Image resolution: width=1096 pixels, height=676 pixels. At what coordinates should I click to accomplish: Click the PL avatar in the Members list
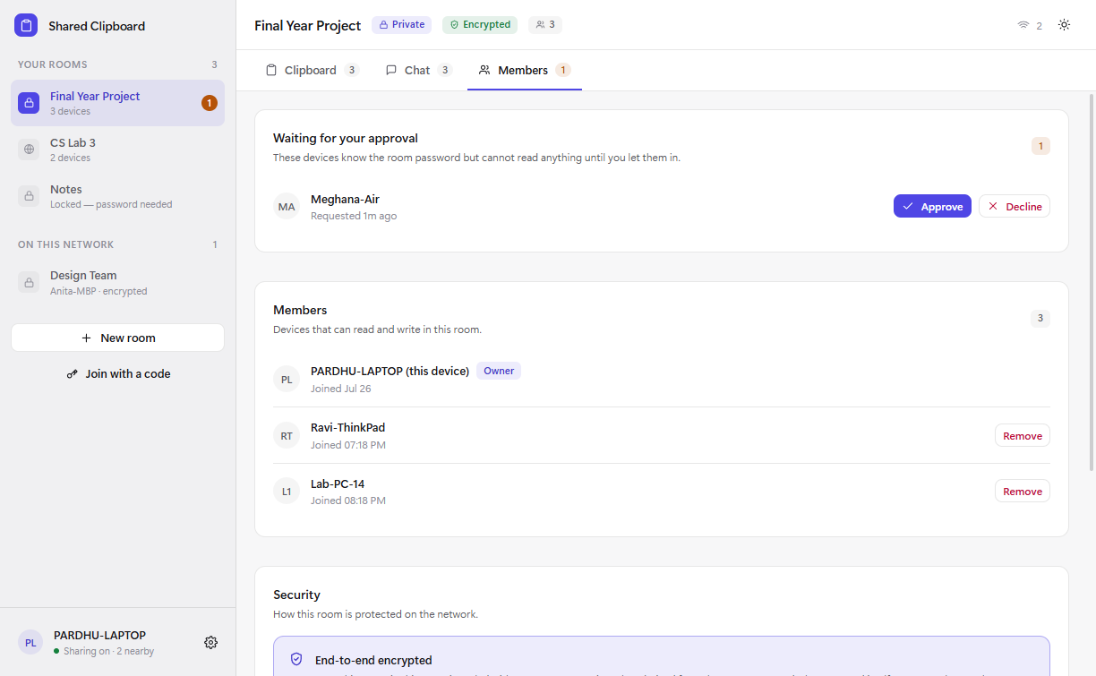click(287, 380)
